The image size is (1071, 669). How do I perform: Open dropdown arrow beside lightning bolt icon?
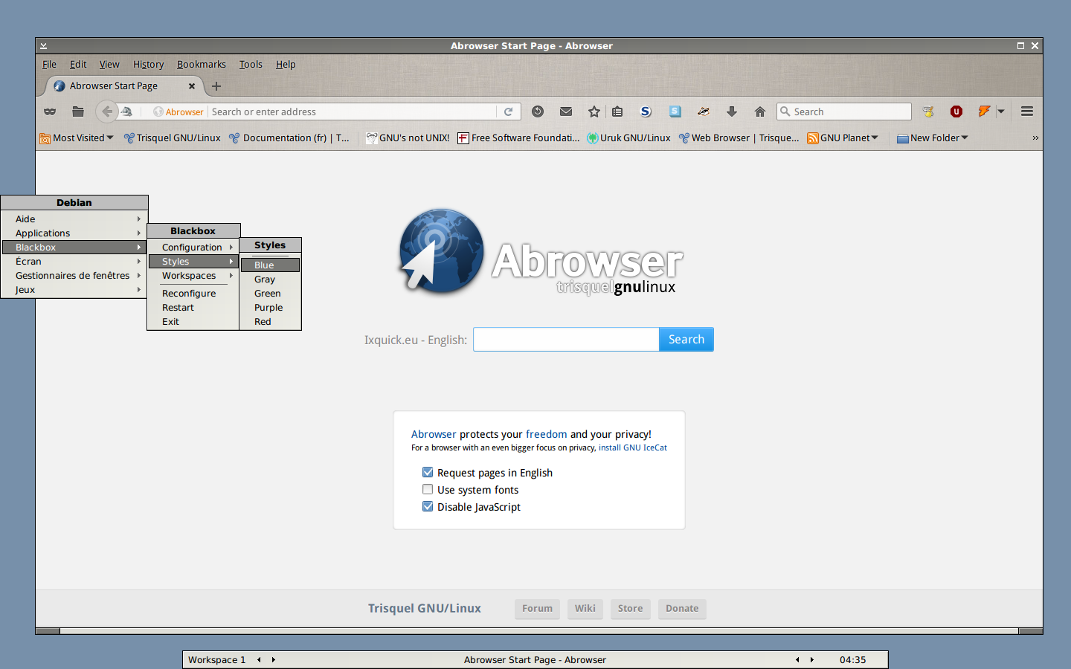(1001, 111)
